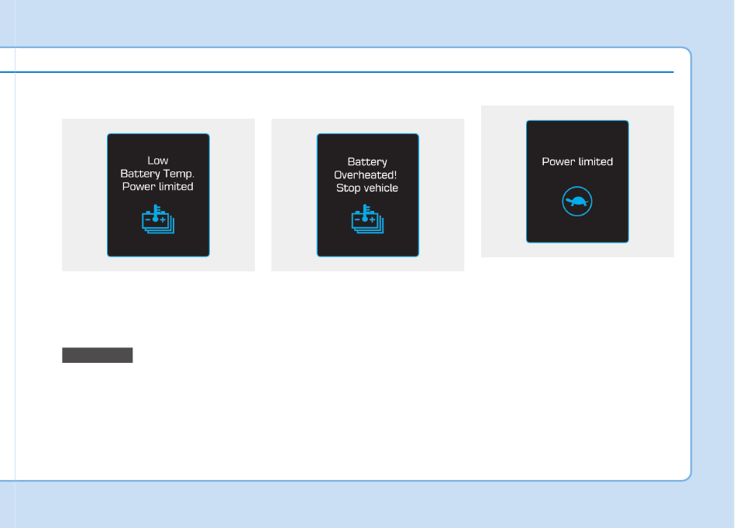Select the 'Low Battery Temp. Power limited' text
The height and width of the screenshot is (528, 736).
click(158, 174)
